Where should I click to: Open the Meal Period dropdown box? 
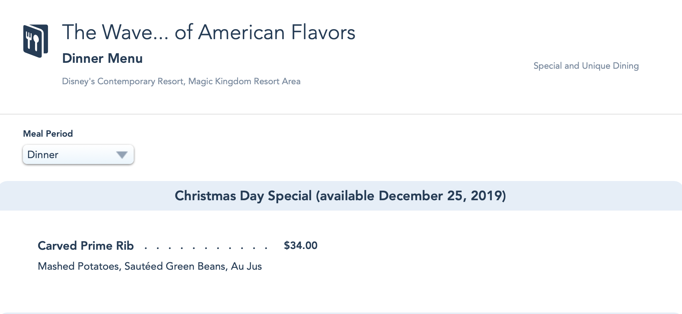click(x=78, y=154)
